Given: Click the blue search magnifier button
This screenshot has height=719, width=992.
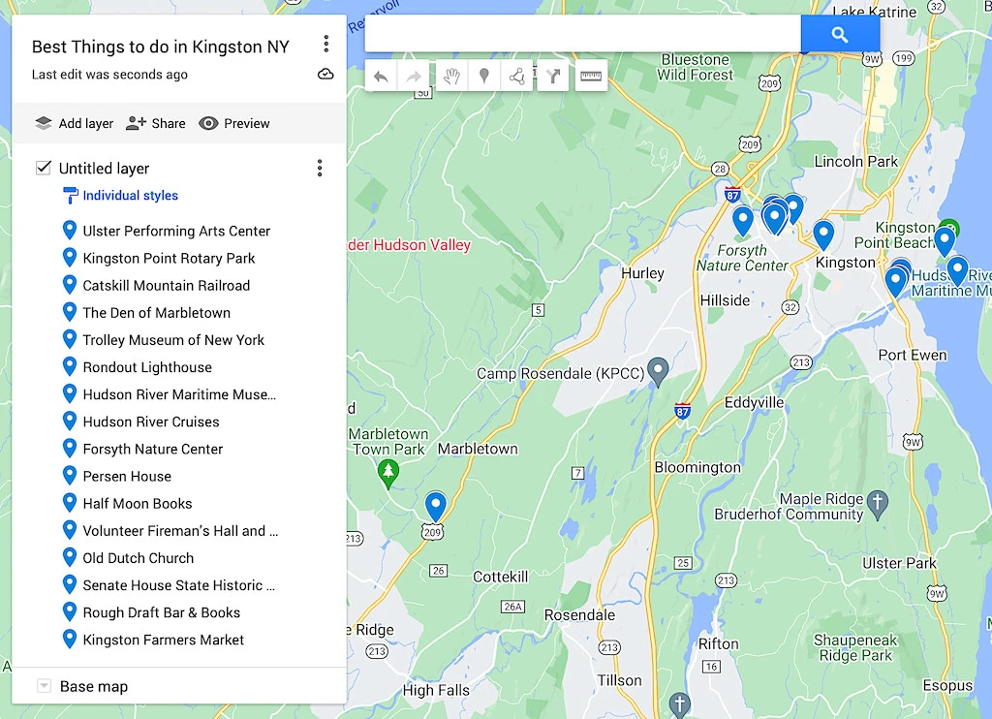Looking at the screenshot, I should coord(840,34).
